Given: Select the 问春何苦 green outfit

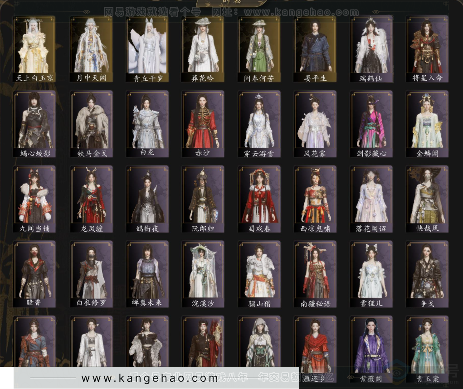Looking at the screenshot, I should pos(259,49).
